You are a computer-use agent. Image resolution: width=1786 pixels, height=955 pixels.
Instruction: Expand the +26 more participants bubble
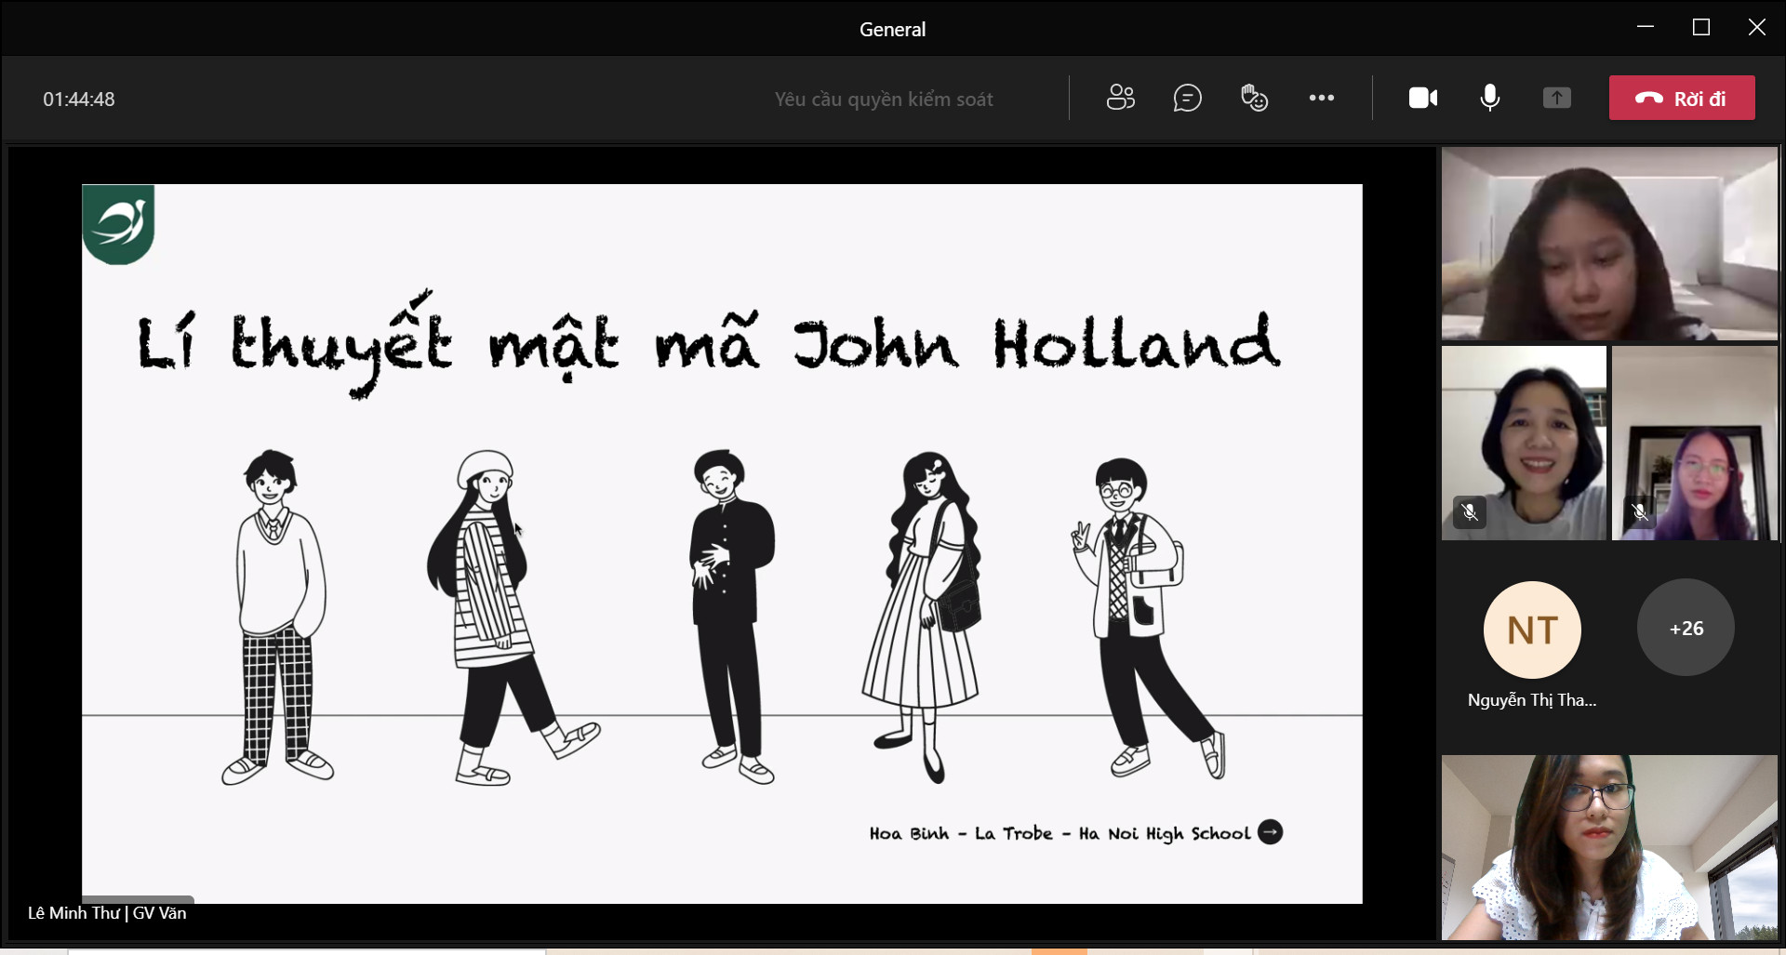click(x=1686, y=629)
